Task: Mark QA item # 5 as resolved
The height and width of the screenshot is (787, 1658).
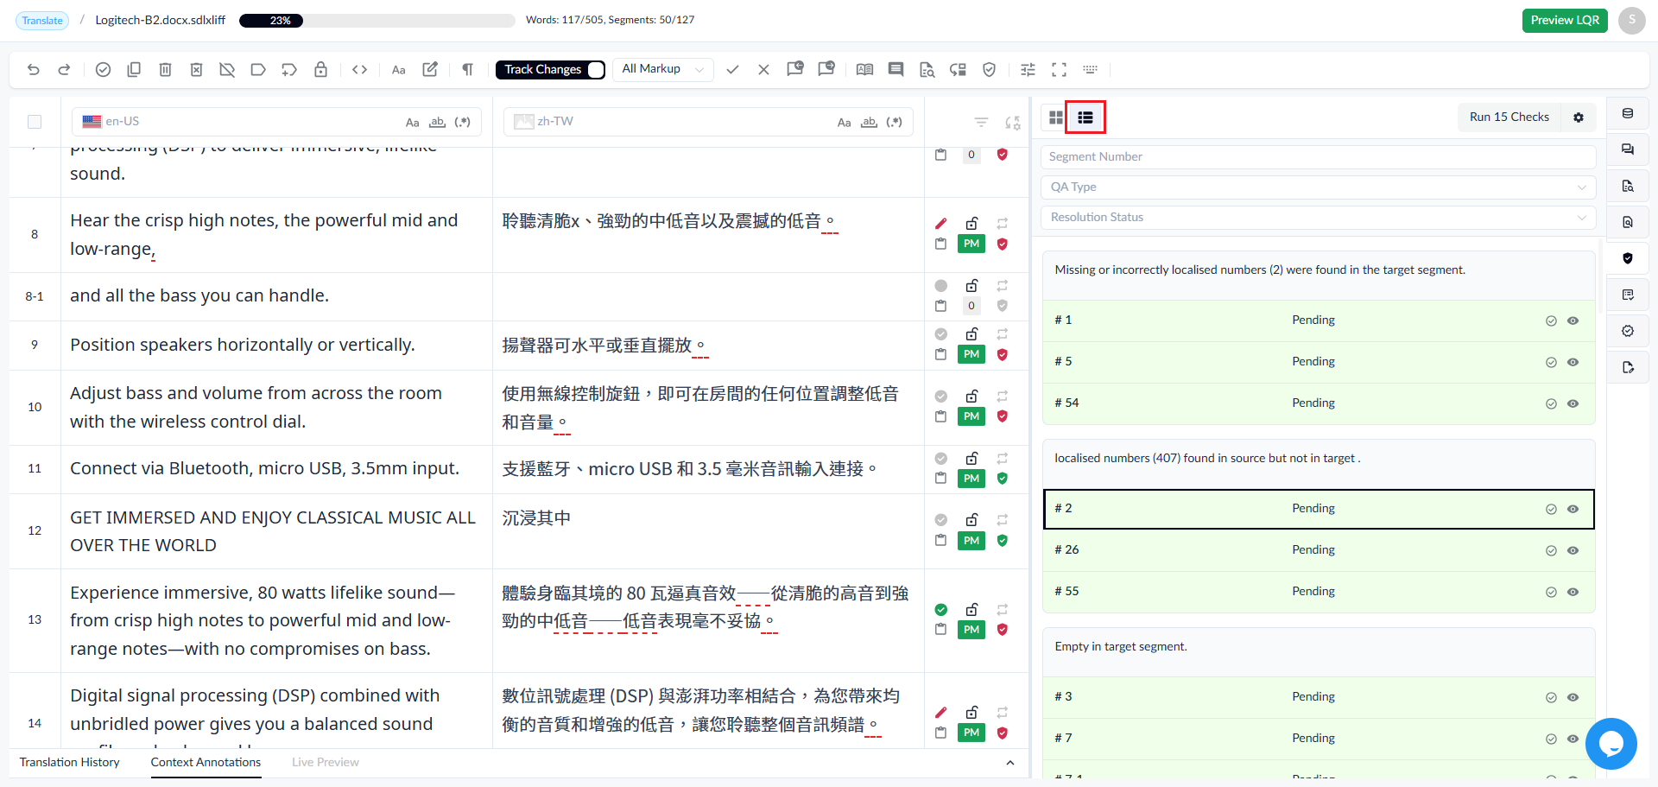Action: coord(1551,362)
